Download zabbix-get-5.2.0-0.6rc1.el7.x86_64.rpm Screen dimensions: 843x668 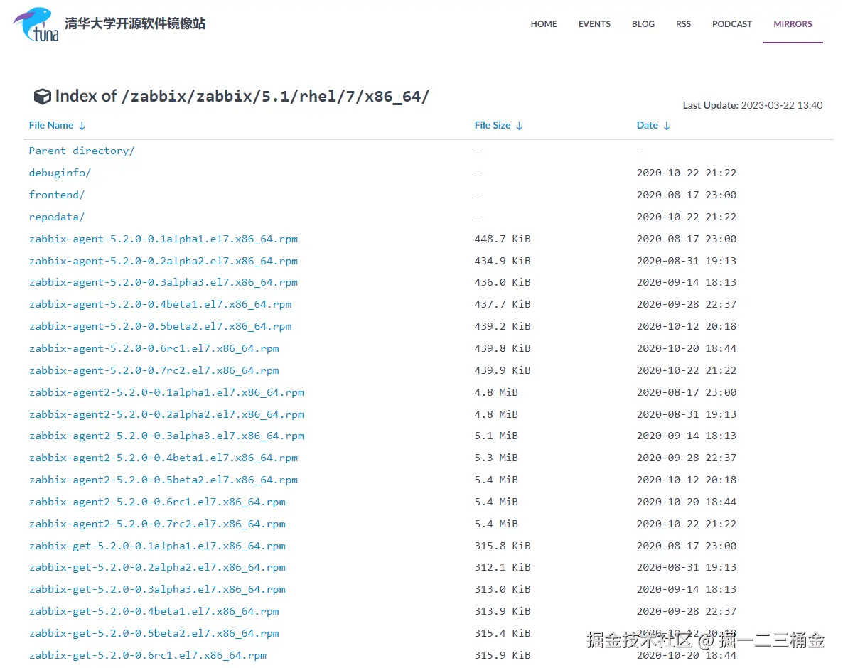[148, 655]
